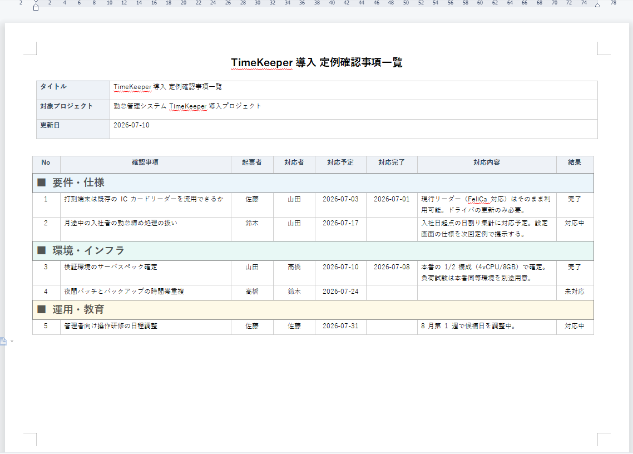Select the タイトル label cell
Screen dimensions: 633x454
click(x=73, y=90)
